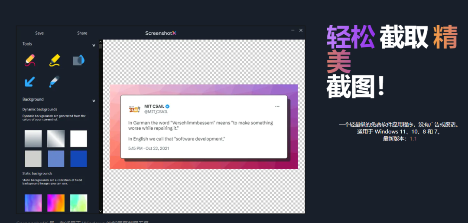Viewport: 468px width, 223px height.
Task: Click the 轻松 headline word
Action: coord(351,37)
